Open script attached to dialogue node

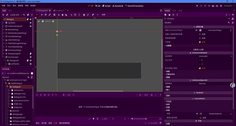click(x=28, y=19)
